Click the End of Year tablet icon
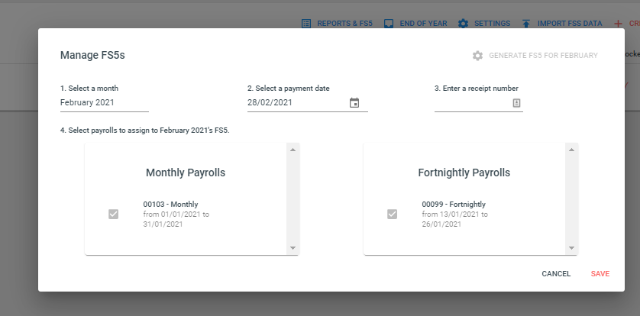Viewport: 640px width, 316px height. pos(389,24)
